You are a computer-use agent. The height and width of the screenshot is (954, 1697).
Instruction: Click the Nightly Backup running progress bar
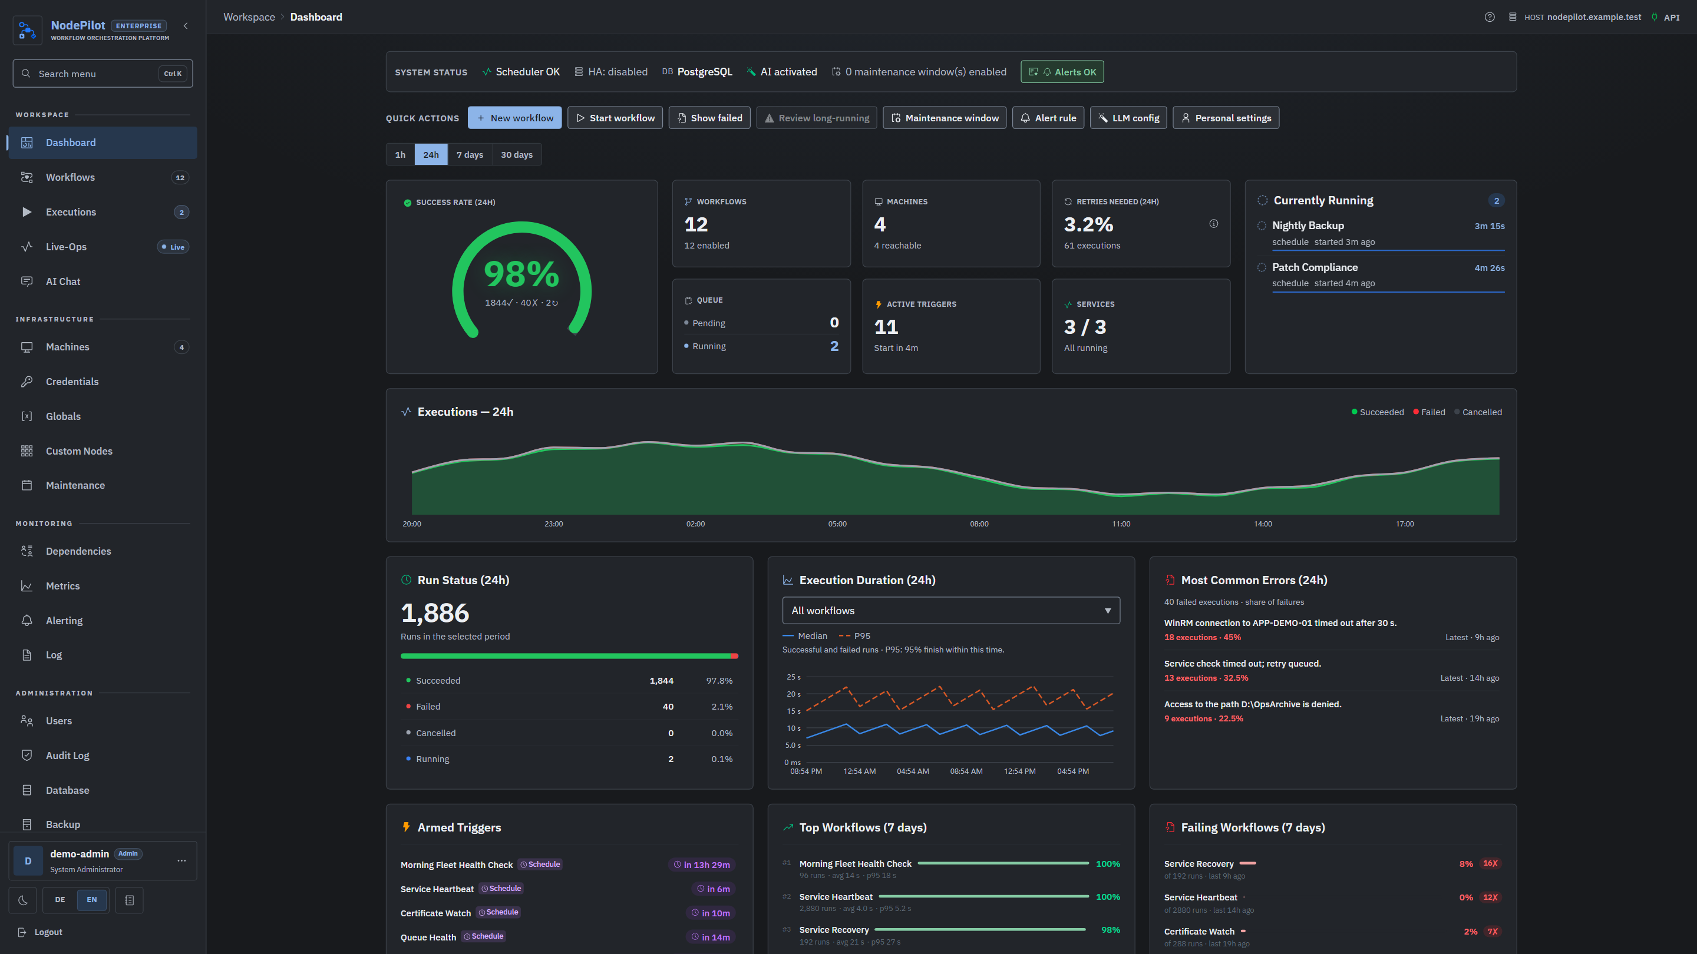1388,250
